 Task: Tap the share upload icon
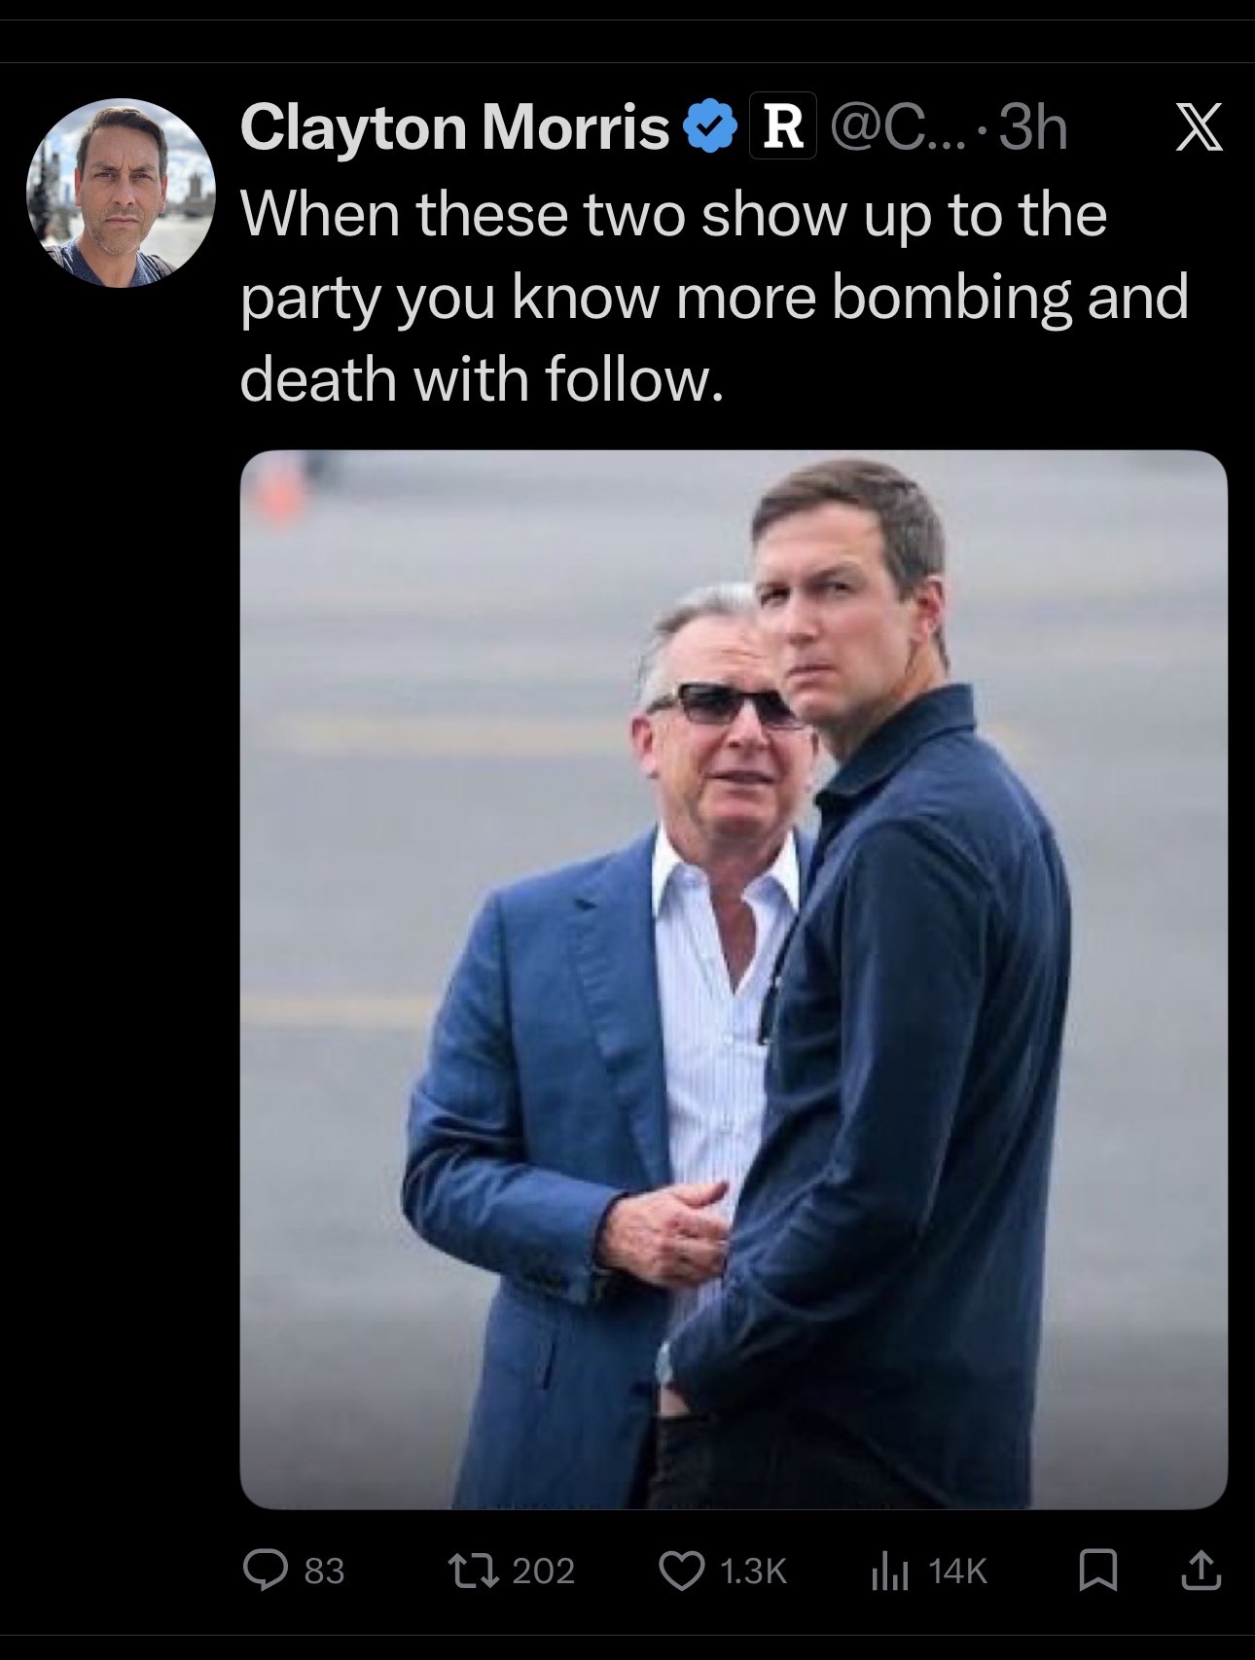(1201, 1571)
